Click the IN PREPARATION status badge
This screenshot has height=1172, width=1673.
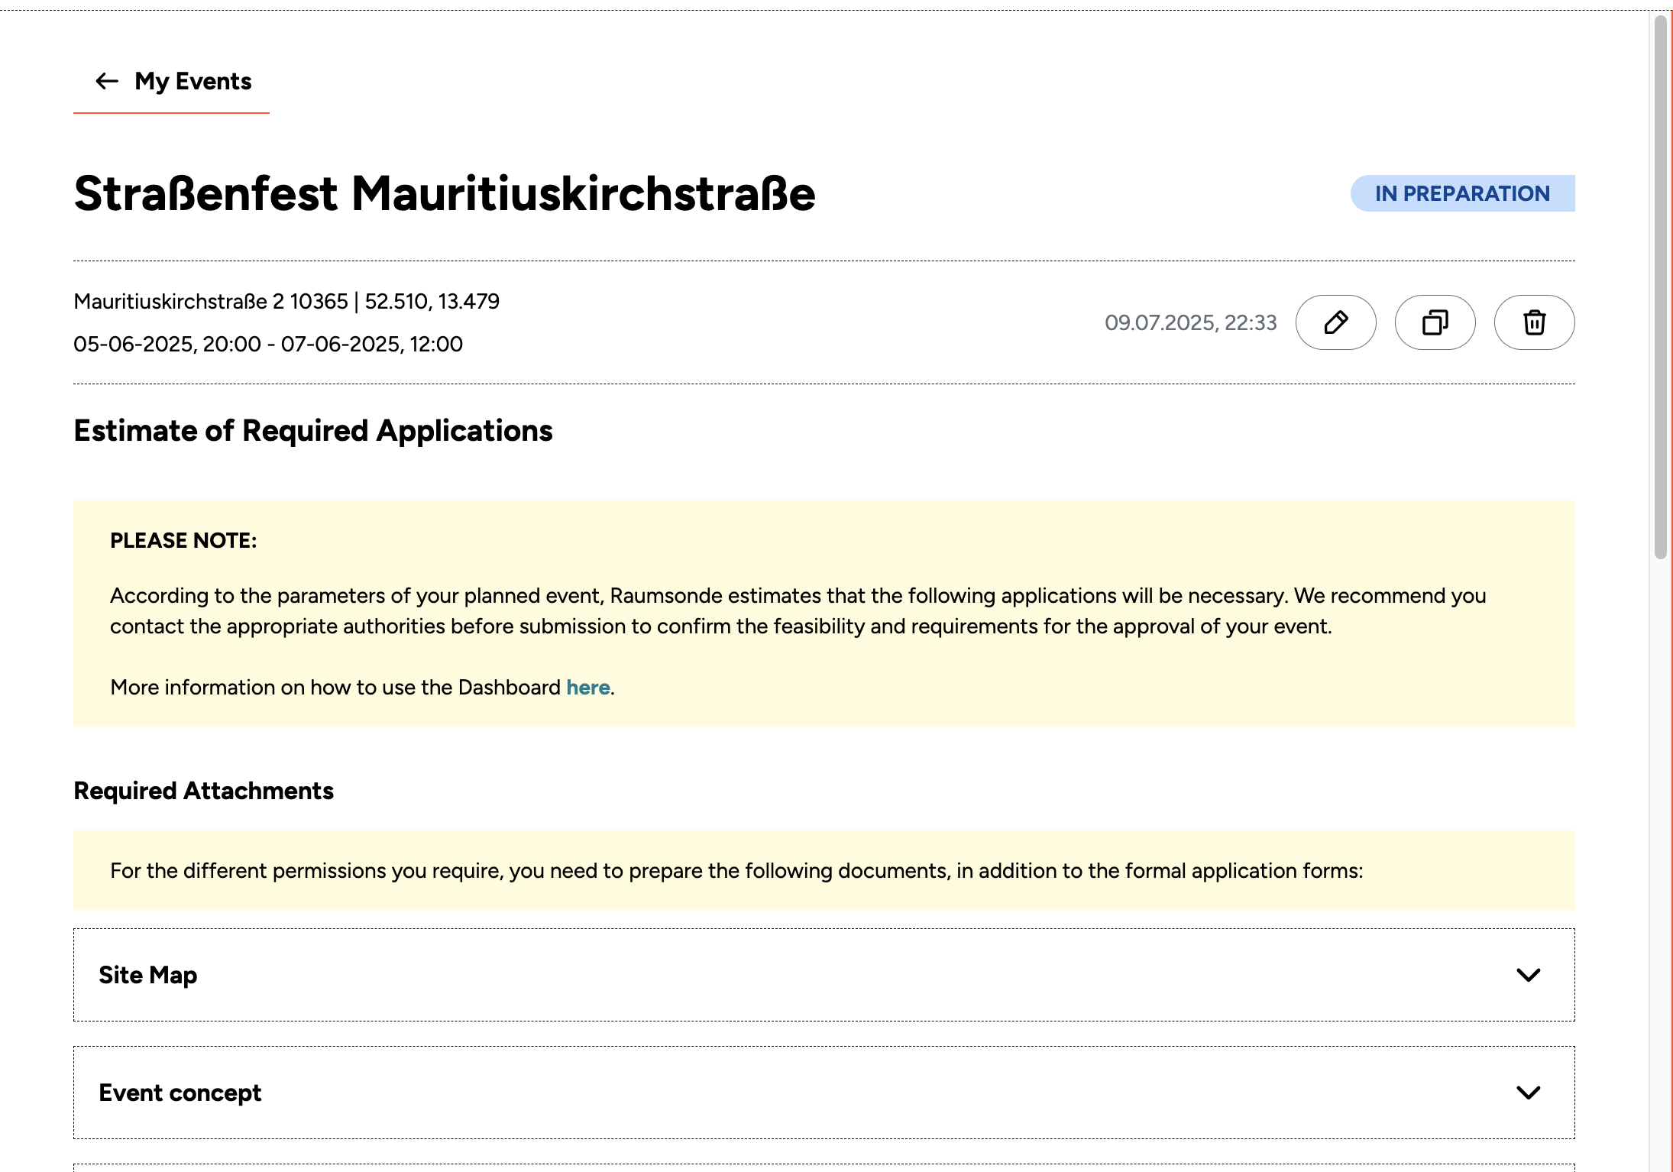[x=1462, y=193]
